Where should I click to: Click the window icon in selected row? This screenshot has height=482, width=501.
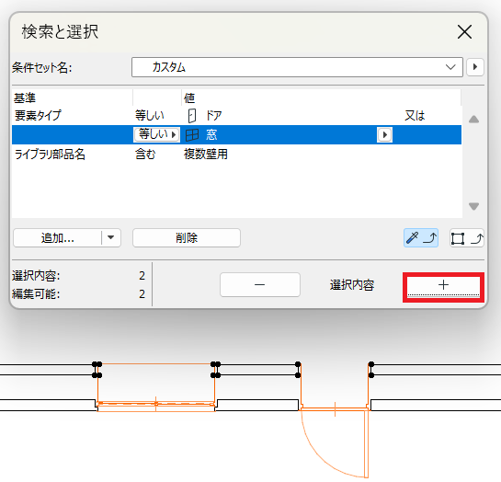[x=192, y=135]
